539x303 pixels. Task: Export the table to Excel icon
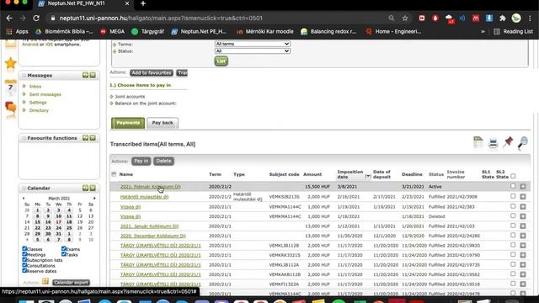(x=478, y=142)
